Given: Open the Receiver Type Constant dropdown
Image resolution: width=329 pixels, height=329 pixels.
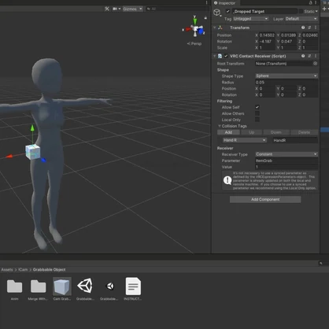Looking at the screenshot, I should click(x=286, y=154).
